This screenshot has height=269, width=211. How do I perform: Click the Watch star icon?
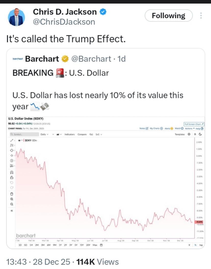pos(182,128)
